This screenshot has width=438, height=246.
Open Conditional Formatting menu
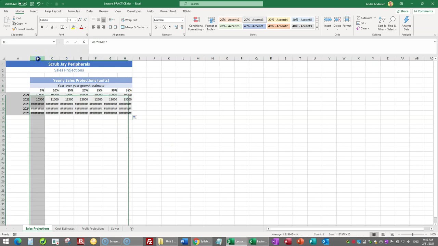[196, 23]
